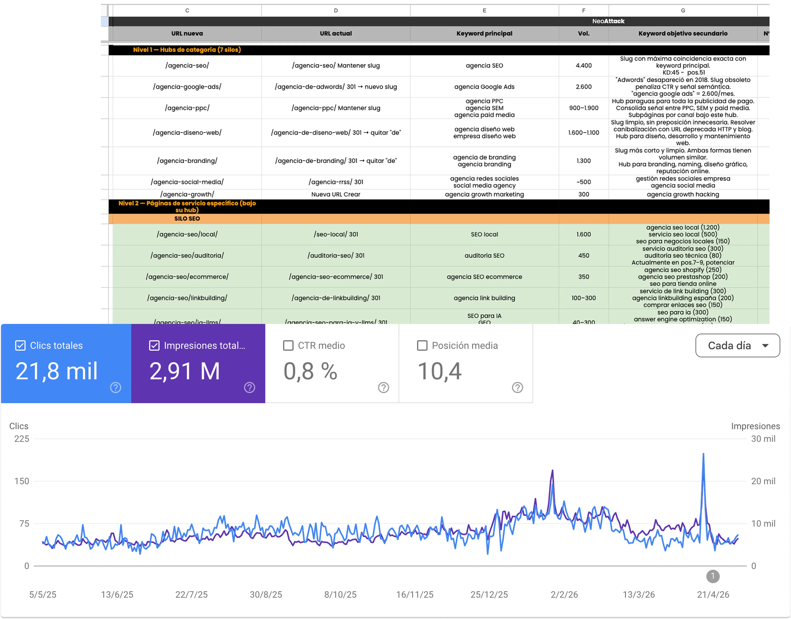The width and height of the screenshot is (791, 619).
Task: Click cell /agencia-rrss/ 301
Action: pos(335,182)
